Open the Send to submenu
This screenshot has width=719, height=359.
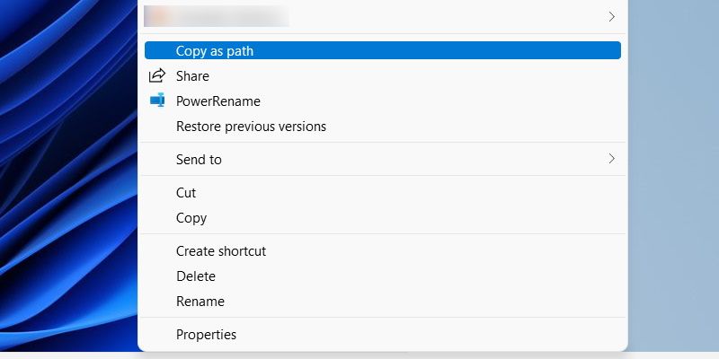coord(383,159)
